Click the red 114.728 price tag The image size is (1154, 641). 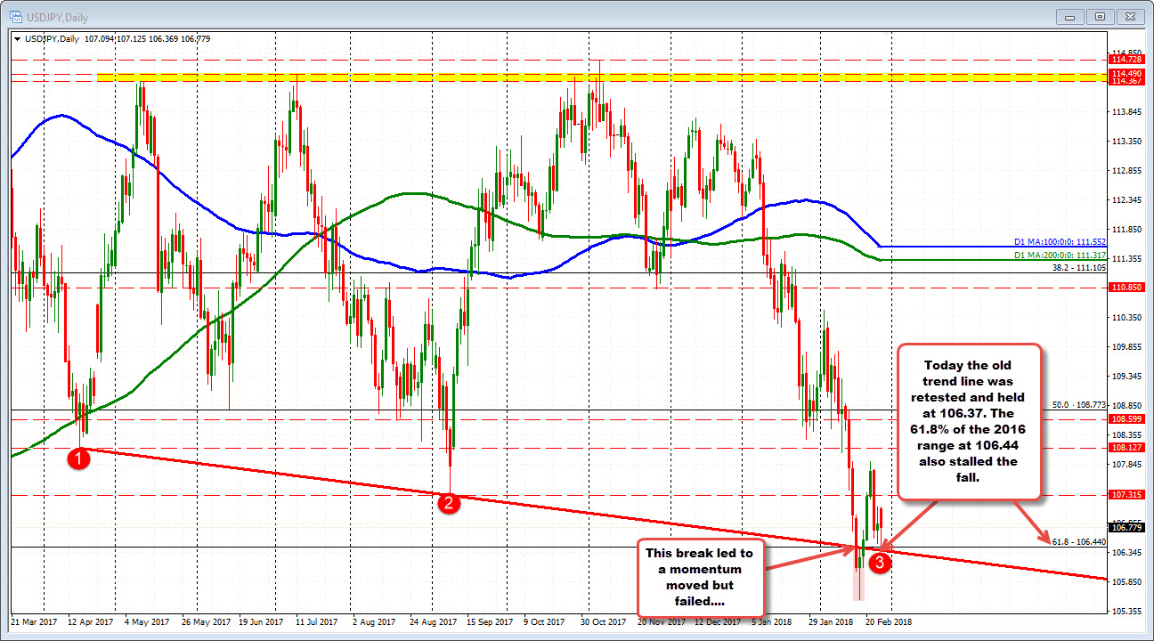(x=1126, y=60)
